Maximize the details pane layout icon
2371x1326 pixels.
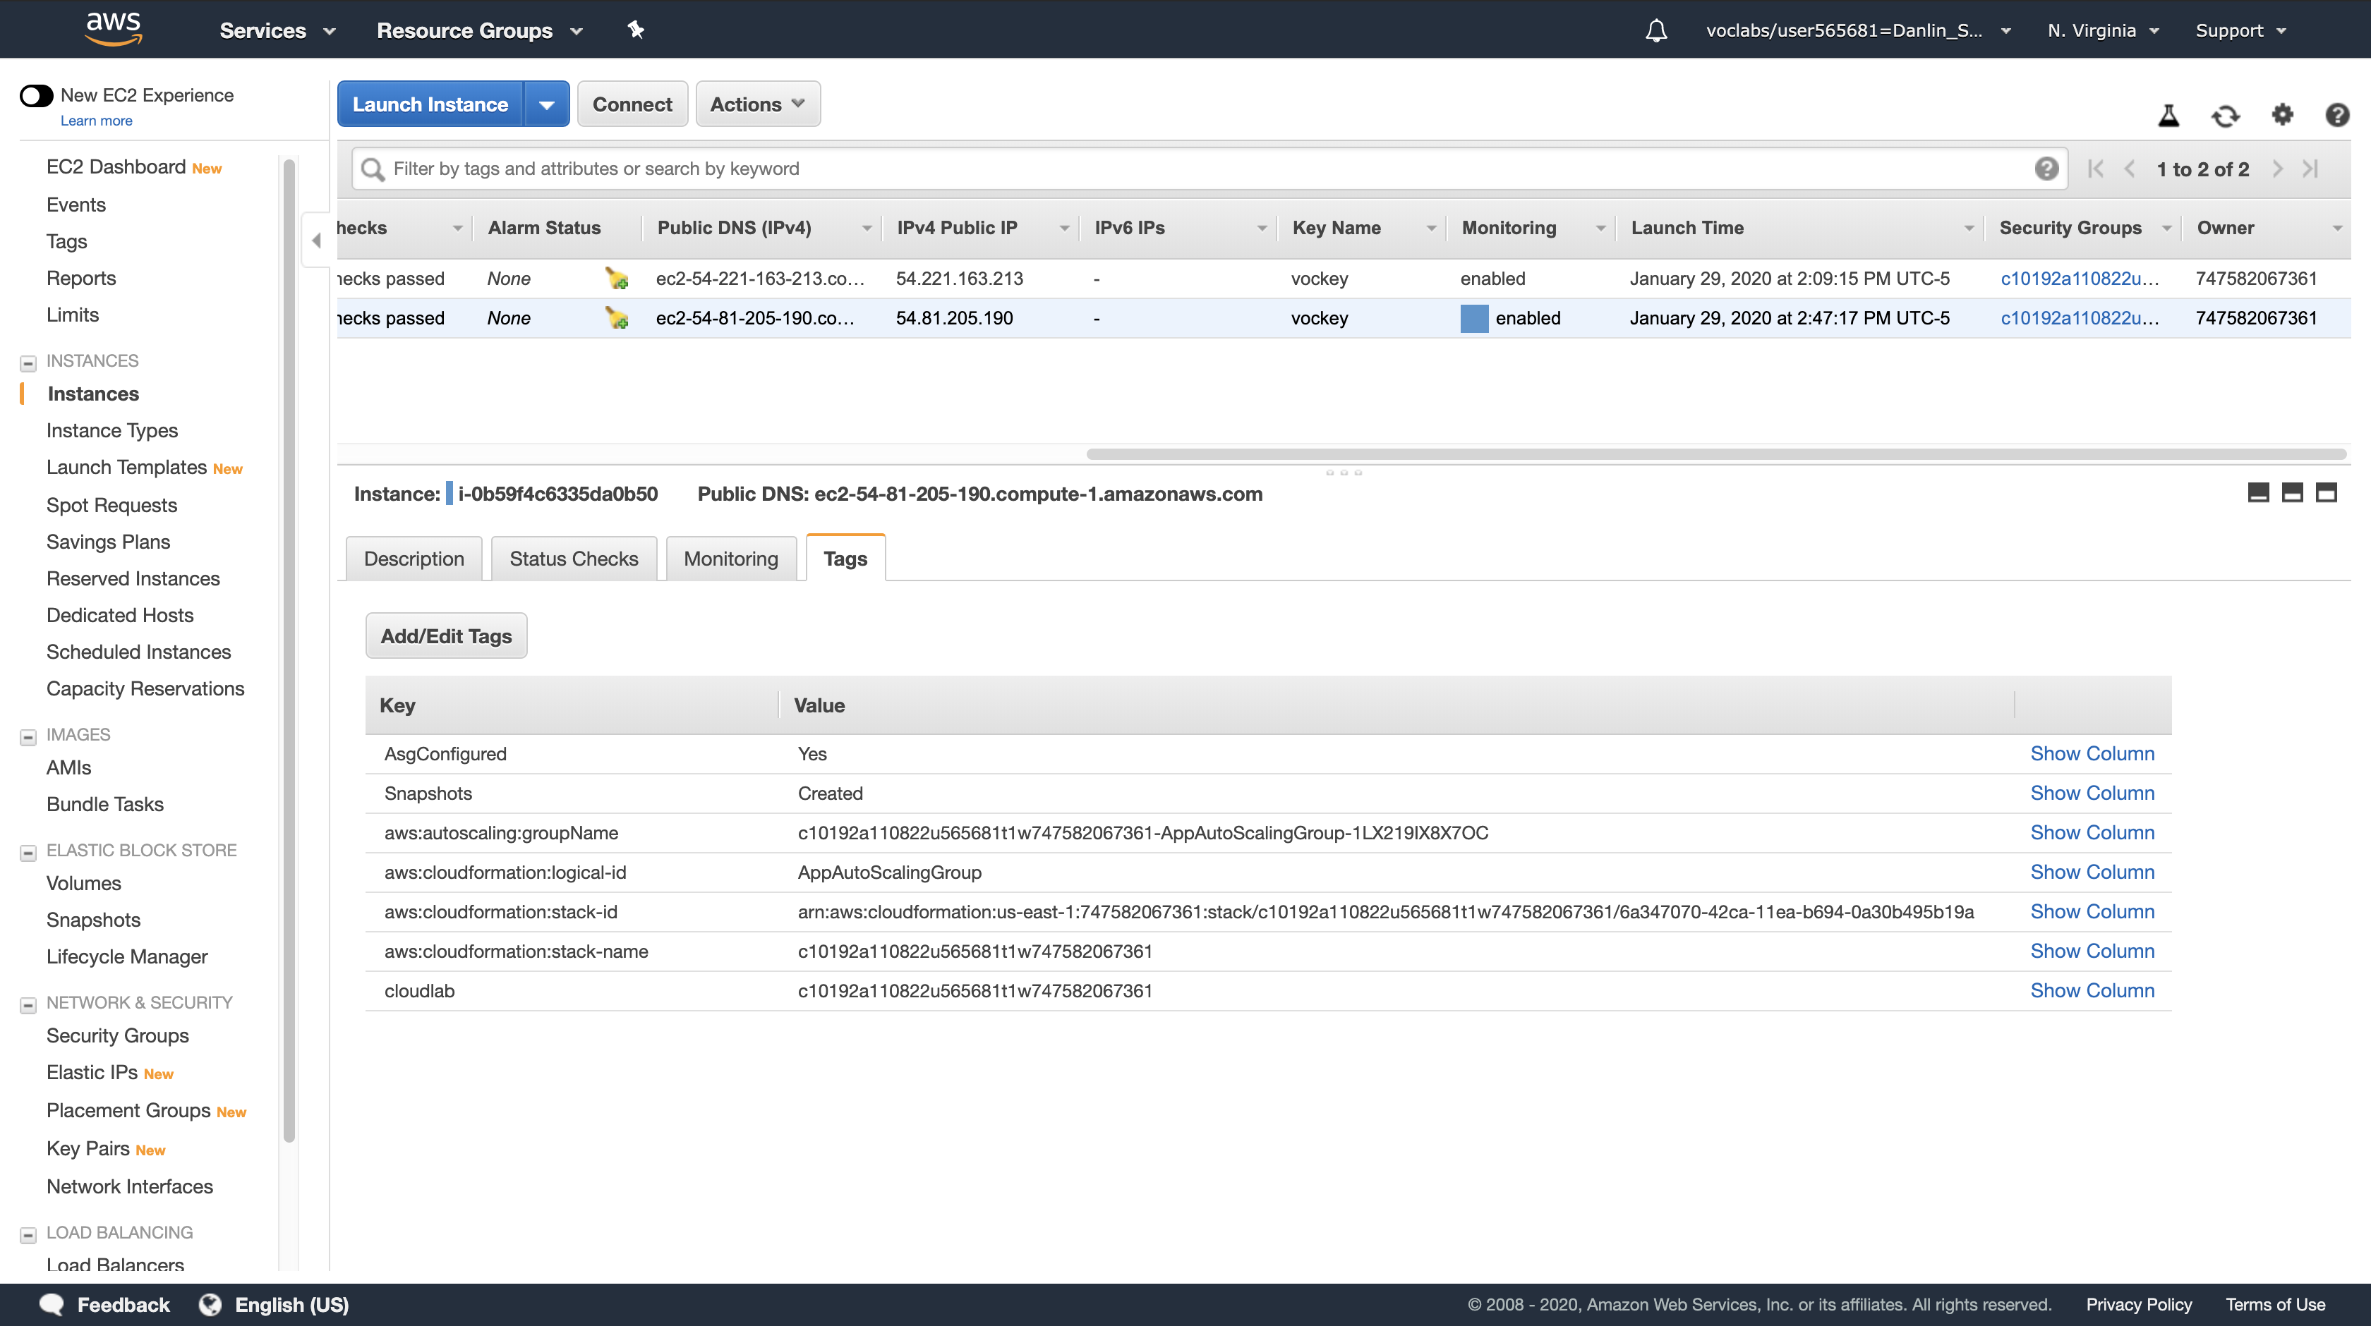point(2326,493)
